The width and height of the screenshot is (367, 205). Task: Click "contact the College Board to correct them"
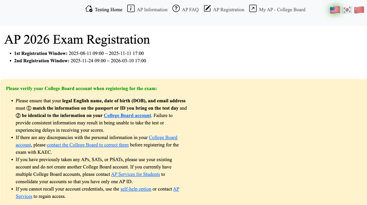[88, 145]
